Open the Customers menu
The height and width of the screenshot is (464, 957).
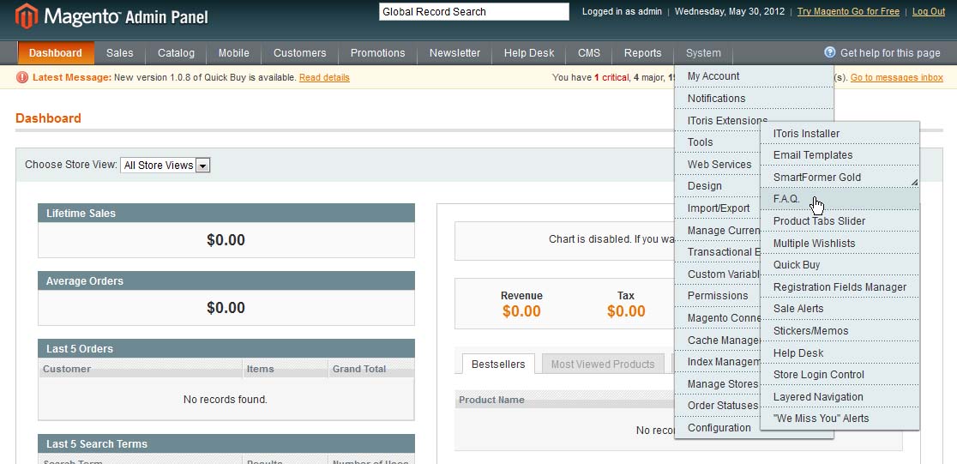coord(299,53)
